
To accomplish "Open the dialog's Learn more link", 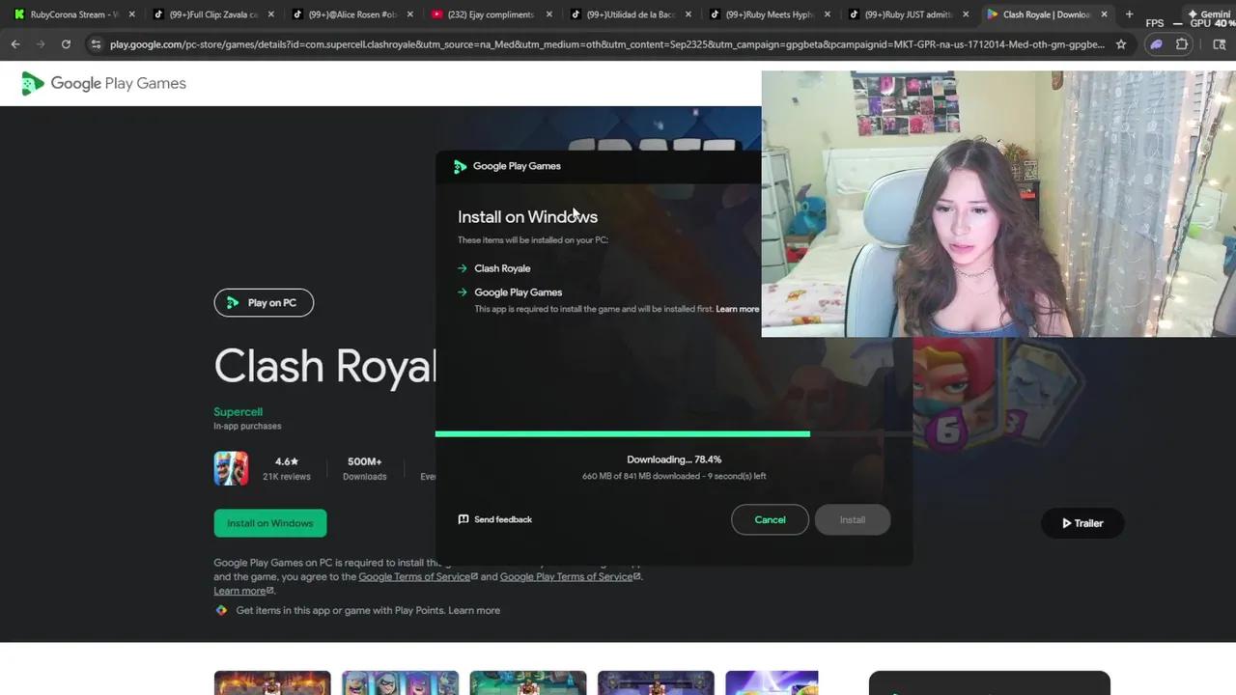I will [738, 309].
